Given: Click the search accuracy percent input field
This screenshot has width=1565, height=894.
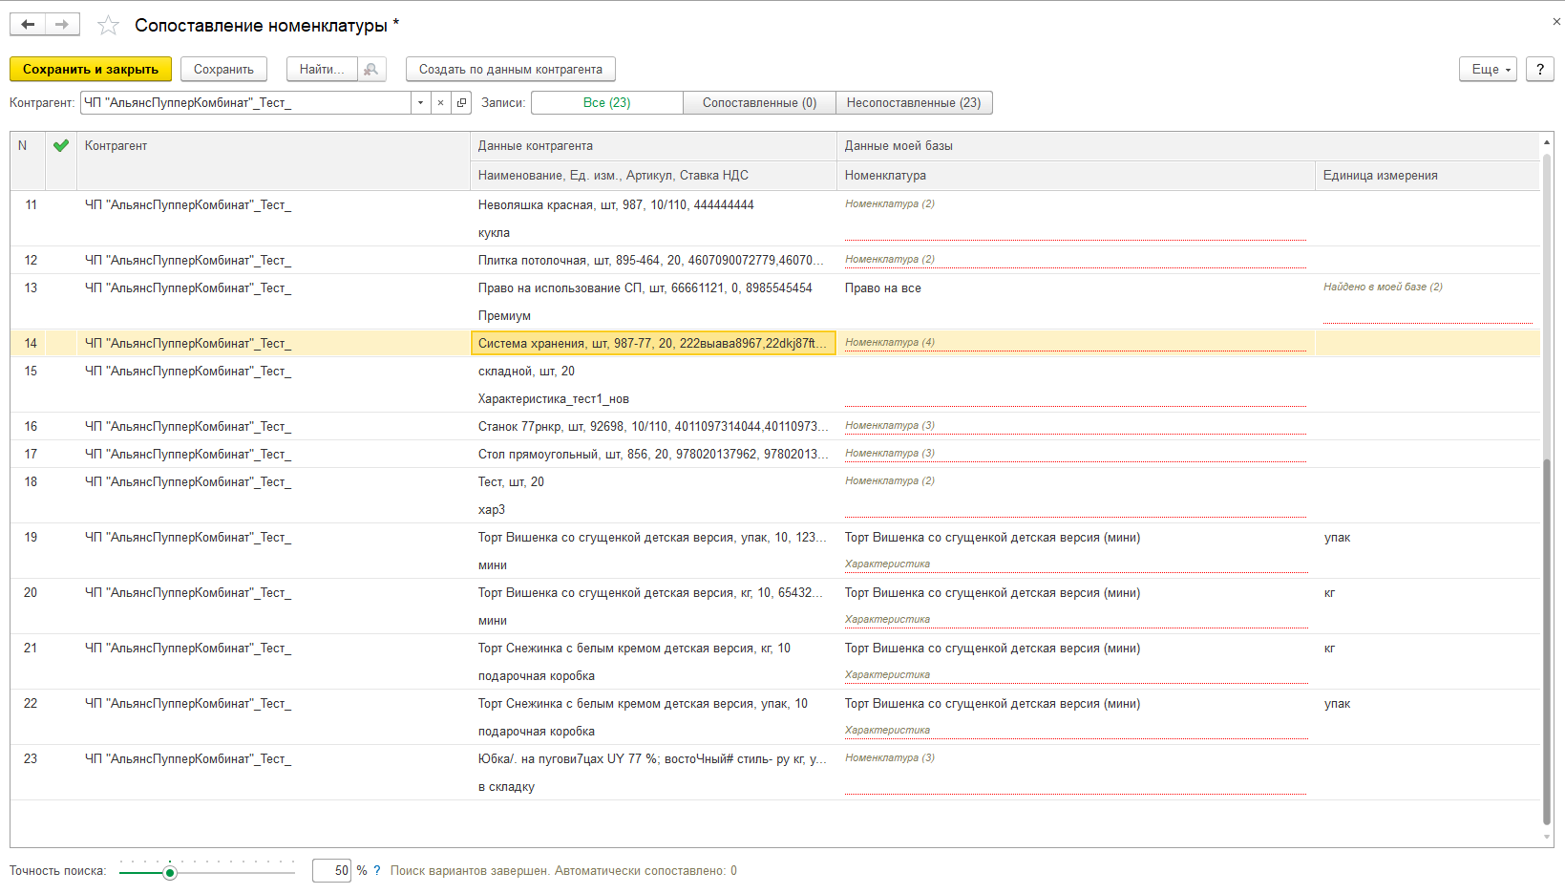Looking at the screenshot, I should point(332,871).
